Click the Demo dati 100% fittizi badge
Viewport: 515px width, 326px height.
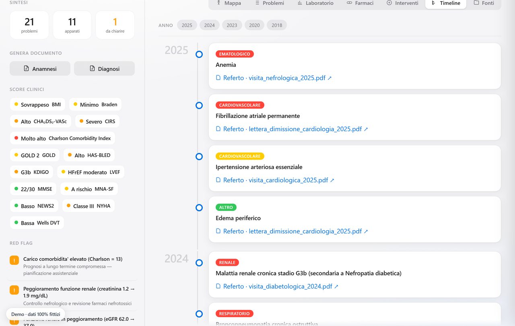click(35, 314)
